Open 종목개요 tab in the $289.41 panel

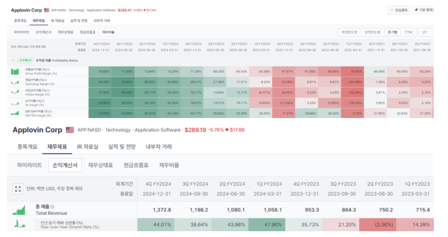point(20,21)
